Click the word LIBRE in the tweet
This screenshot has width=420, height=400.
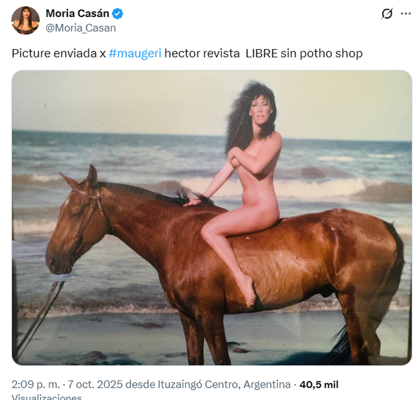coord(261,53)
